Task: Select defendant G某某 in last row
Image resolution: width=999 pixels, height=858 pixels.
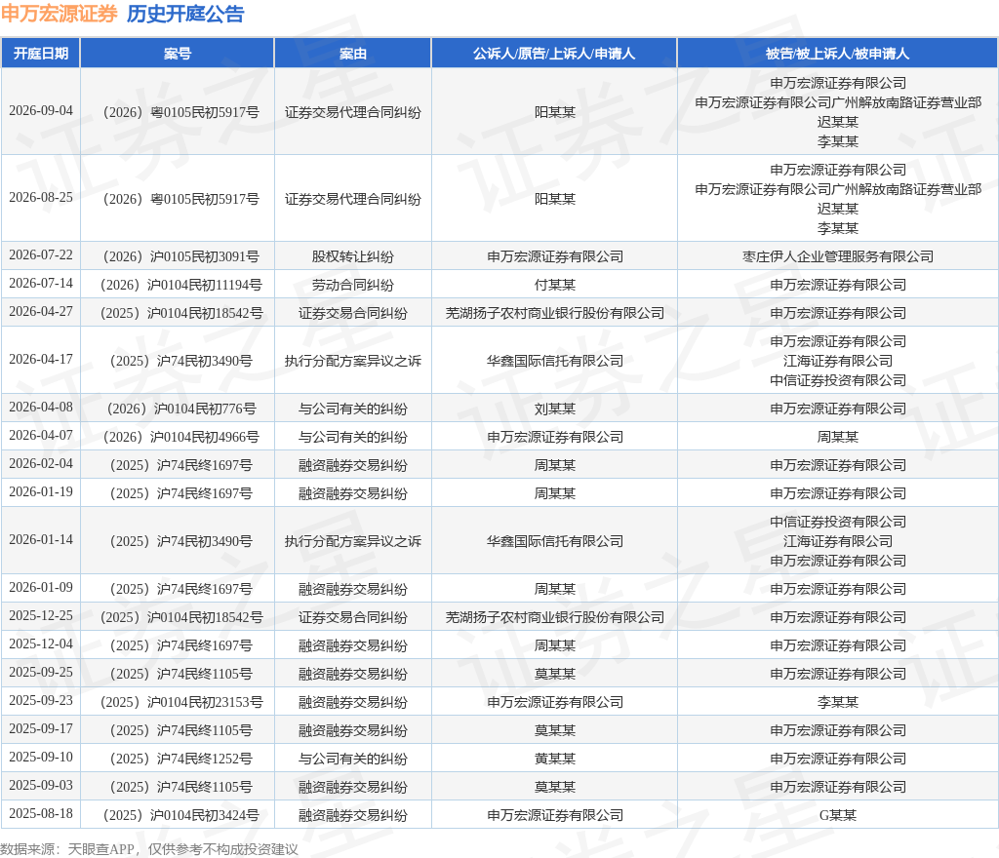Action: click(x=838, y=815)
